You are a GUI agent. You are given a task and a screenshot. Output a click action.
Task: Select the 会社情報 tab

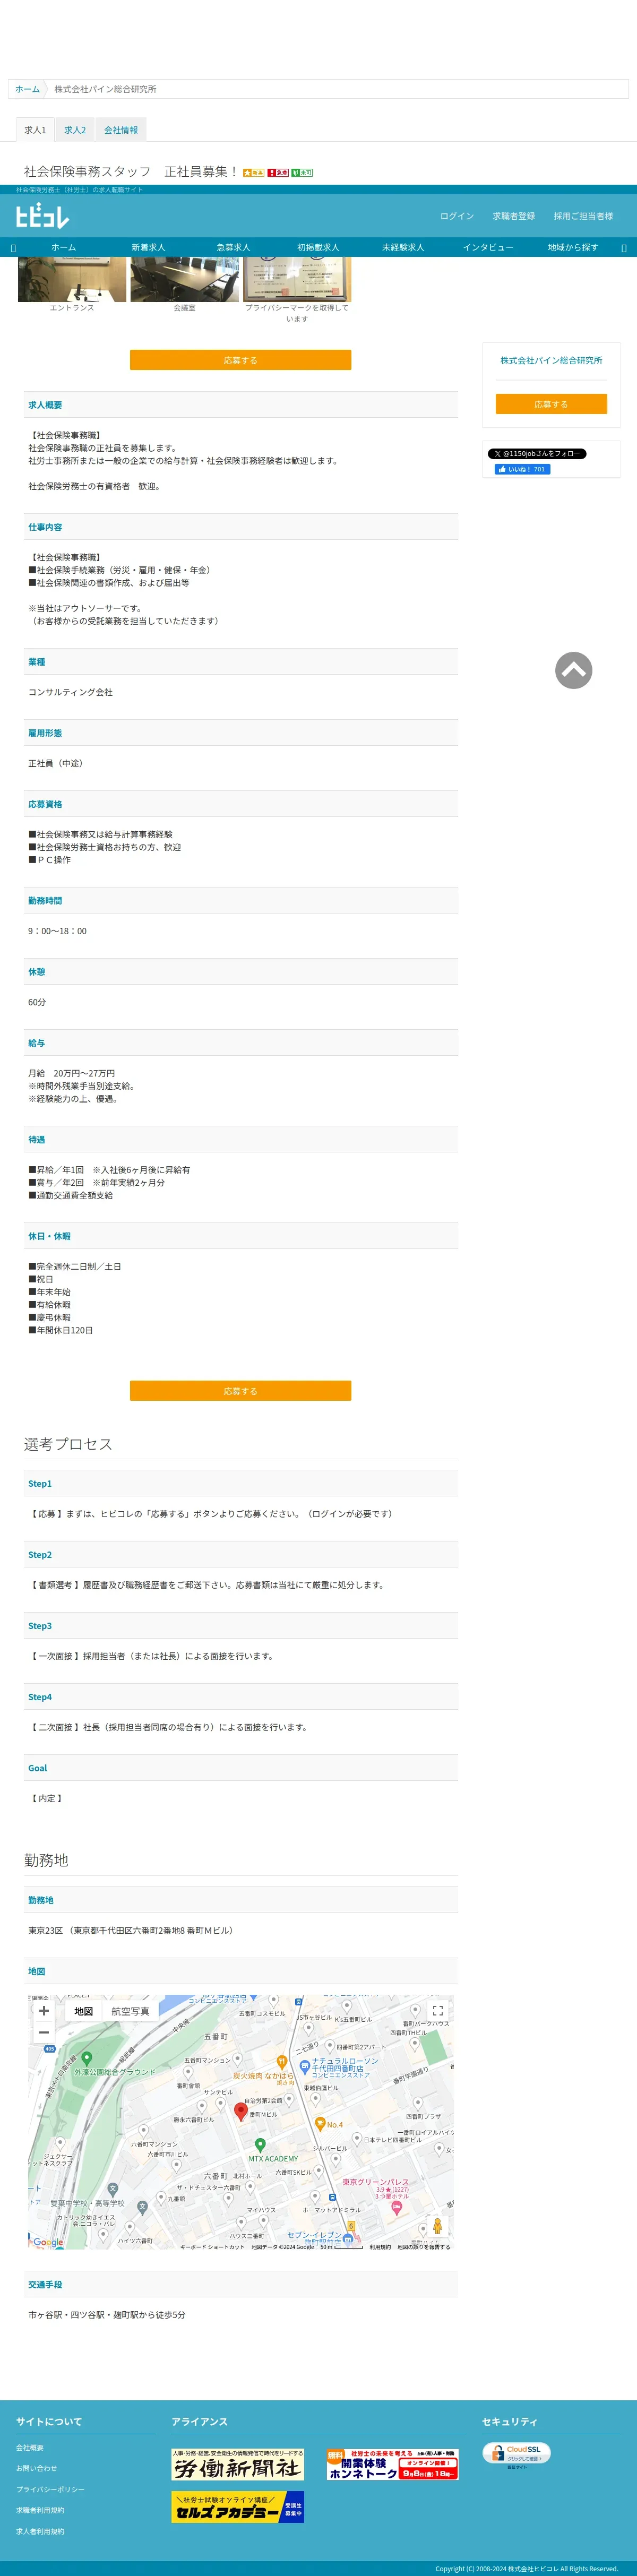coord(121,130)
